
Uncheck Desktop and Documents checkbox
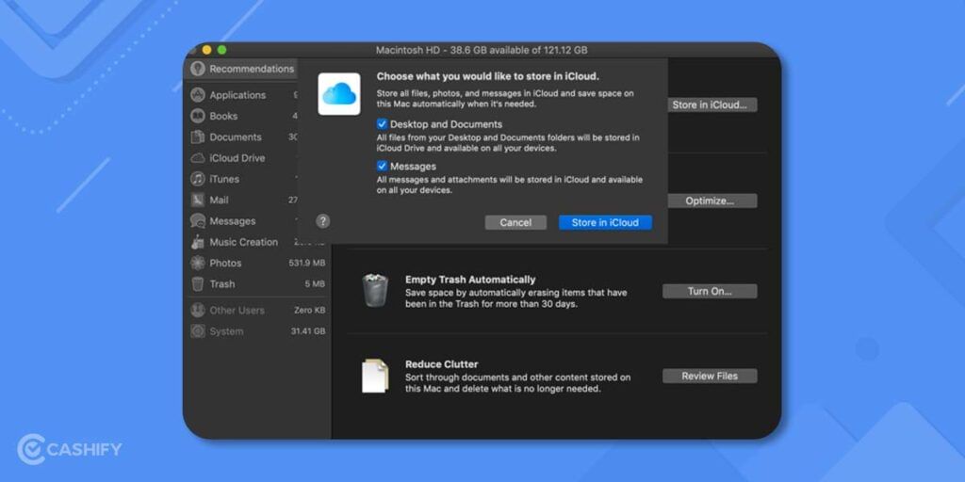383,124
